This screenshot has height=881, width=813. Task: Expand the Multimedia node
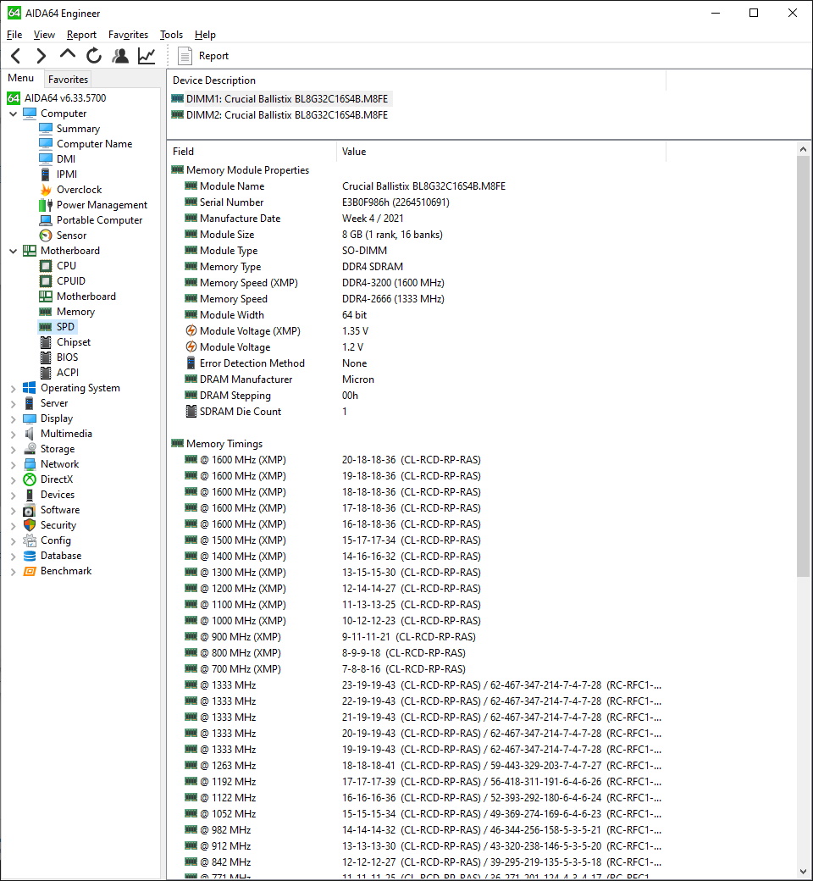click(x=13, y=434)
